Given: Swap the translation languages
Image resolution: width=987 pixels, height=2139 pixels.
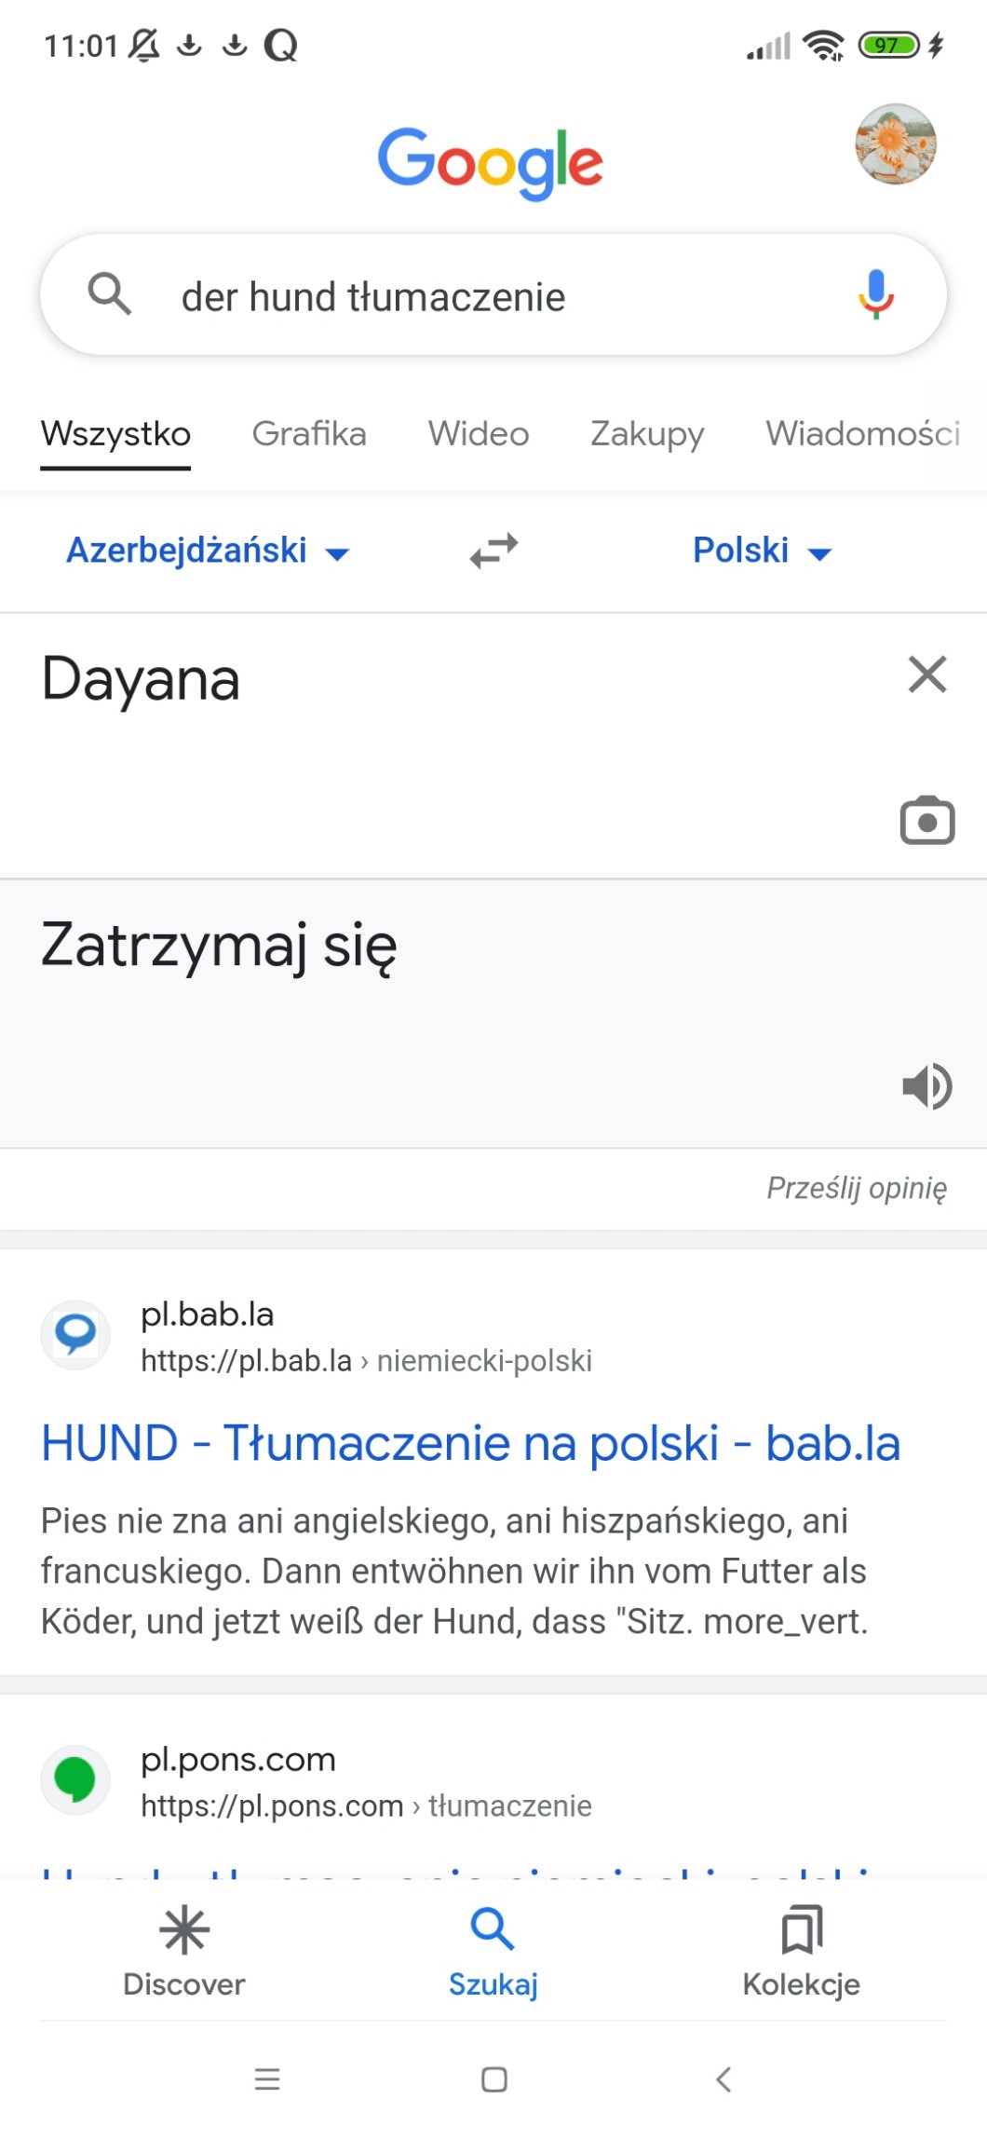Looking at the screenshot, I should pyautogui.click(x=493, y=551).
